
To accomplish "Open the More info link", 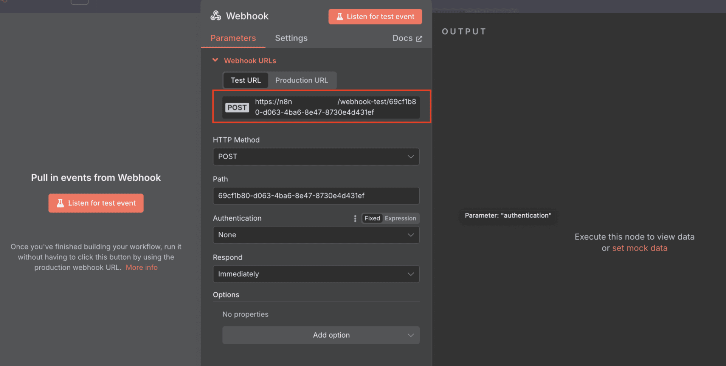I will tap(141, 268).
